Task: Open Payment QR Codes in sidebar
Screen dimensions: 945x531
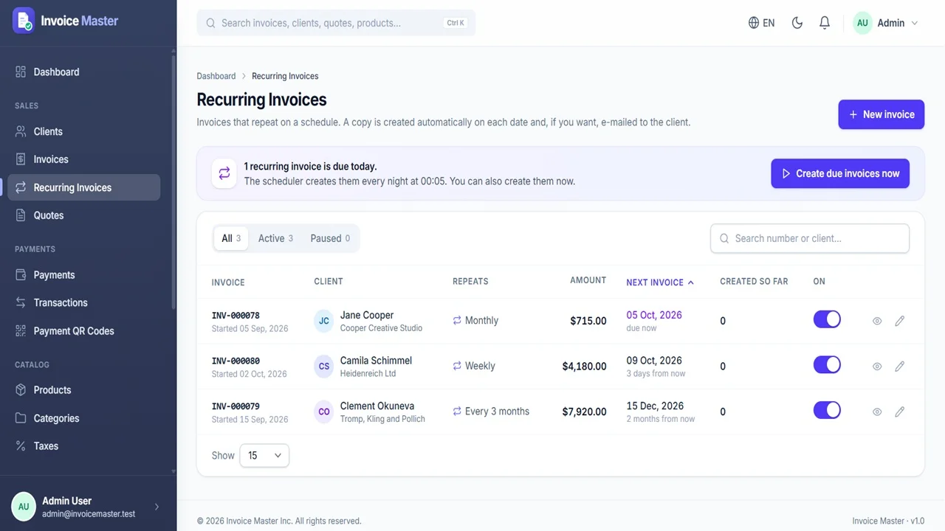Action: point(83,331)
